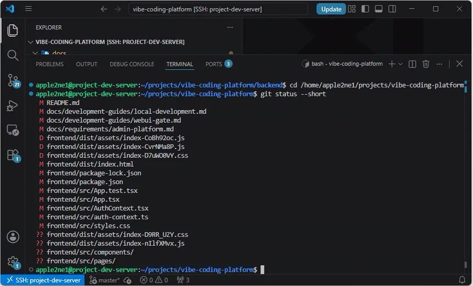Open the Accounts profile icon
Viewport: 473px width, 286px height.
13,237
